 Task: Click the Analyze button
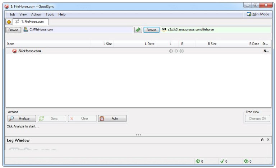(22, 118)
